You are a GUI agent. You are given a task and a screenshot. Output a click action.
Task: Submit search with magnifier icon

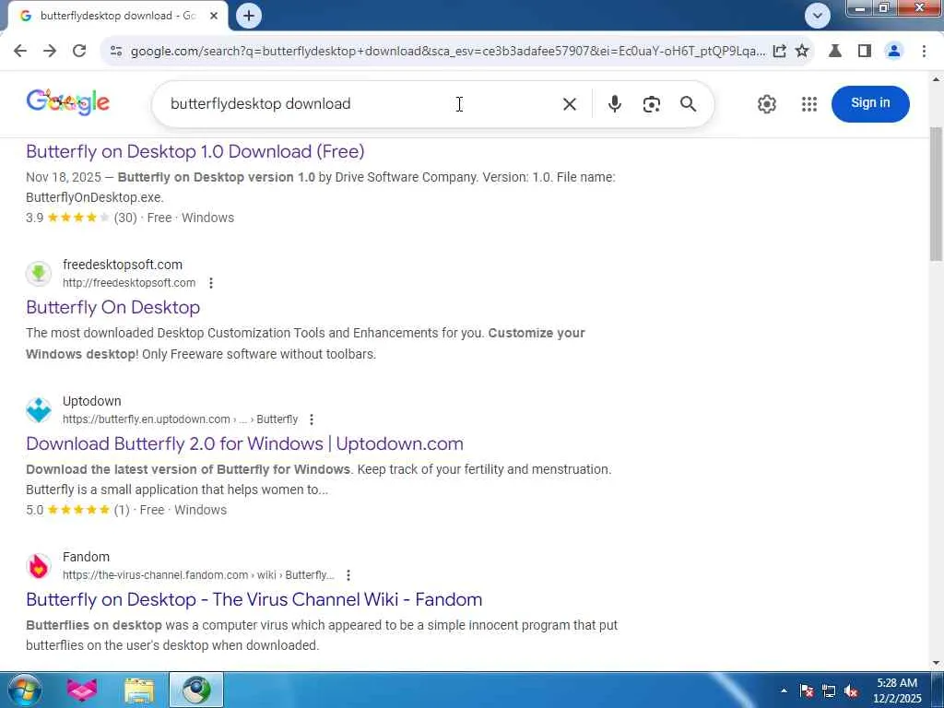pyautogui.click(x=688, y=104)
